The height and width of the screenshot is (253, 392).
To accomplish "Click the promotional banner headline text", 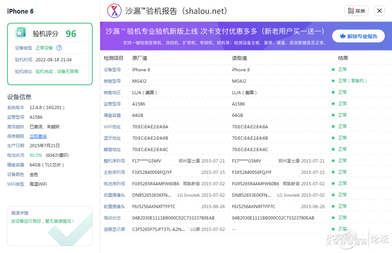I will 215,31.
